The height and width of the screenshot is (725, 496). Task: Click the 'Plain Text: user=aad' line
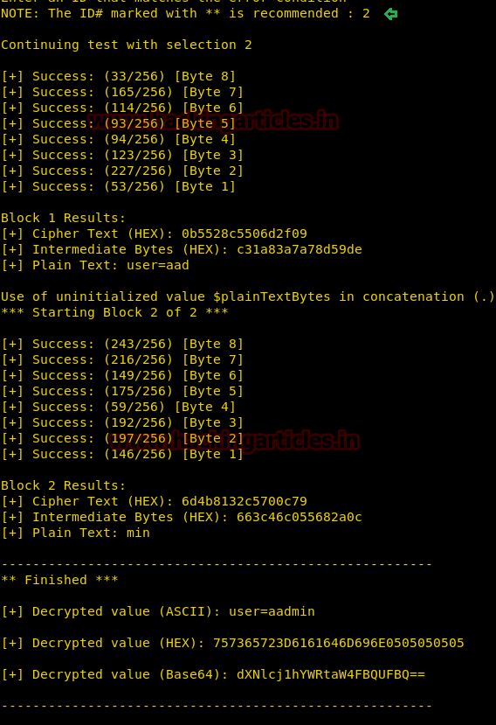coord(95,265)
